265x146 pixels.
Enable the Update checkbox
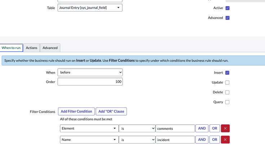(x=227, y=83)
